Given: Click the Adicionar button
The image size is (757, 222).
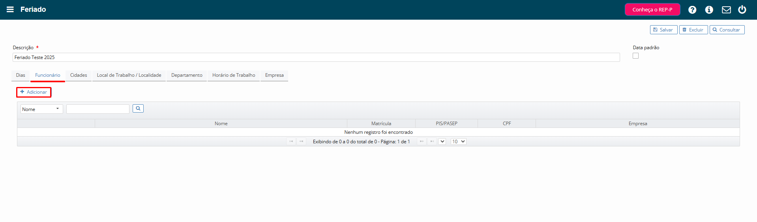Looking at the screenshot, I should [34, 92].
